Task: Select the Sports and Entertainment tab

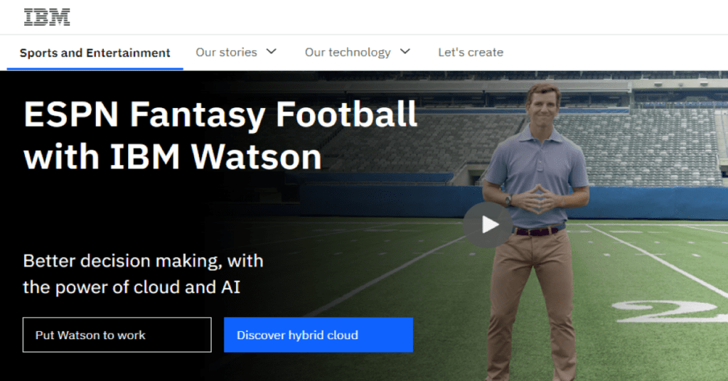Action: (x=95, y=53)
